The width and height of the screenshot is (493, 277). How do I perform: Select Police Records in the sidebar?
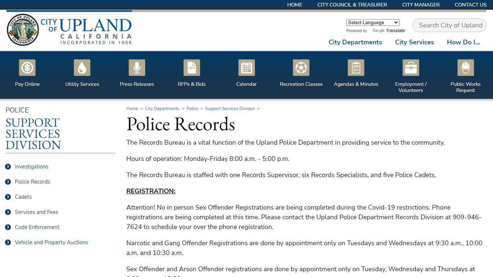32,182
